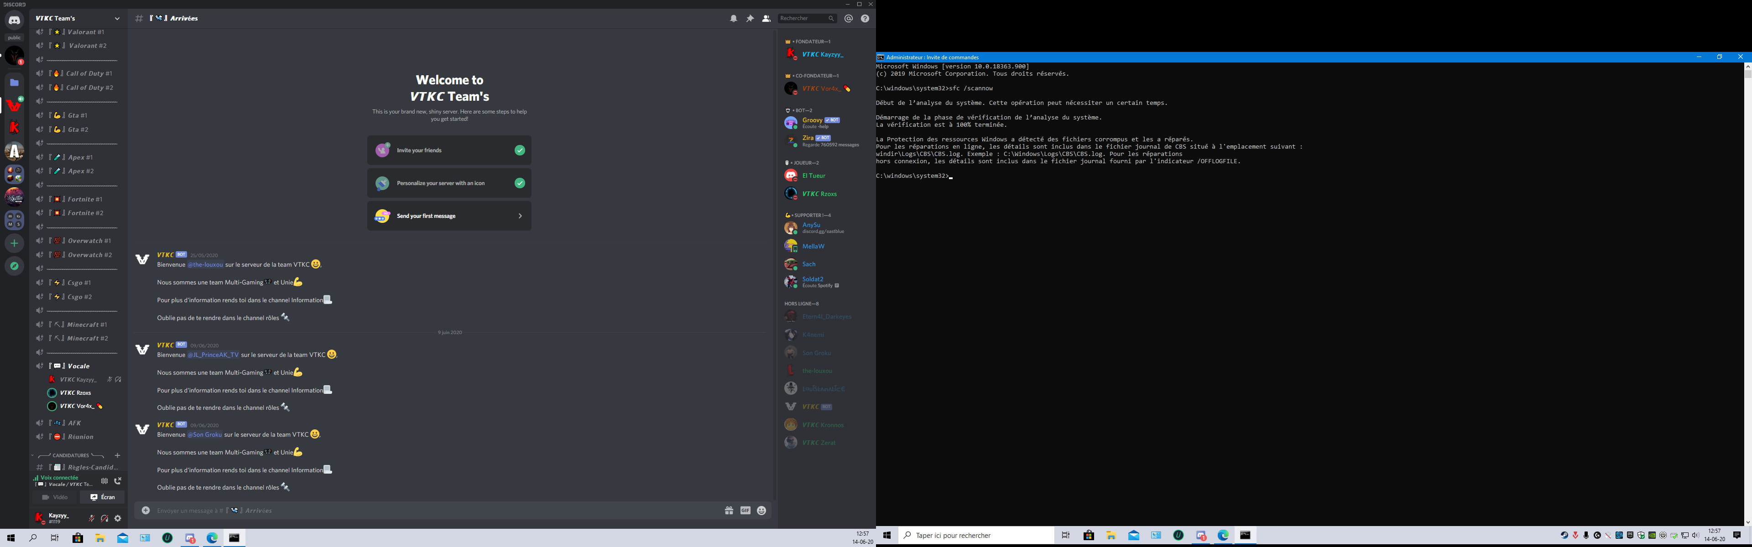
Task: Toggle microphone mute for Kayzyy_
Action: pos(92,518)
